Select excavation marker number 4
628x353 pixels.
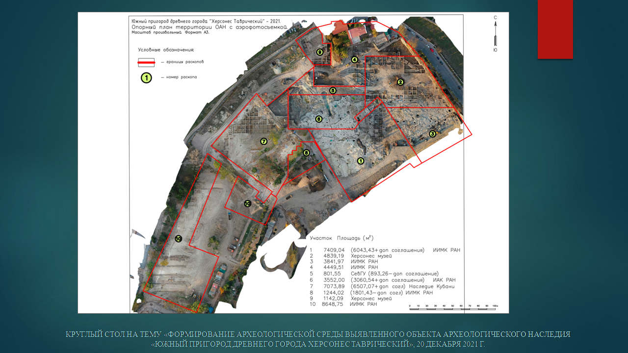point(354,60)
